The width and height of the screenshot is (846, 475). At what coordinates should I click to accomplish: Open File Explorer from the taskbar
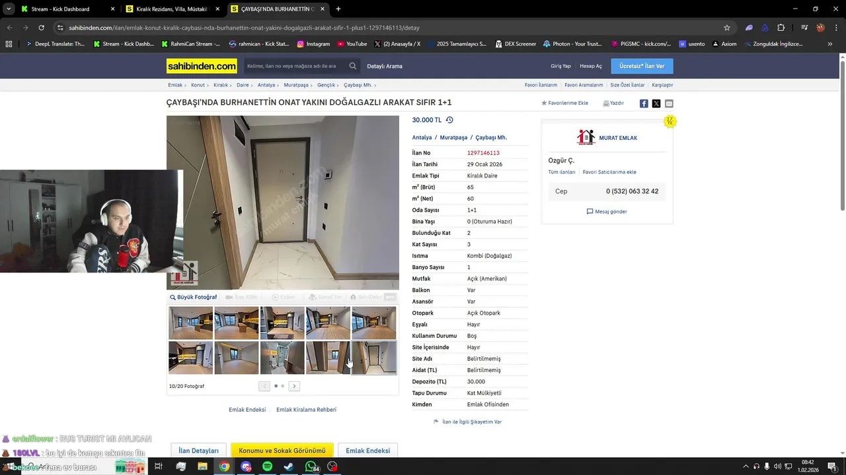(x=202, y=466)
